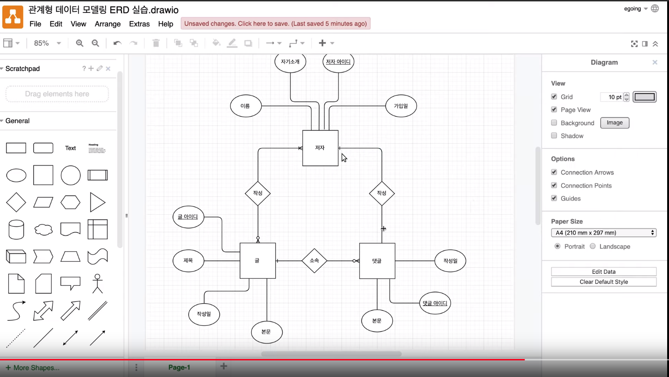Open the egoing user dropdown
Image resolution: width=669 pixels, height=377 pixels.
636,8
